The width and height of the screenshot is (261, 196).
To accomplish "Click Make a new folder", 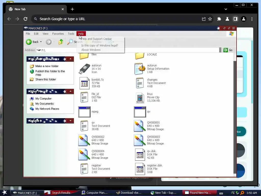I will coord(47,66).
